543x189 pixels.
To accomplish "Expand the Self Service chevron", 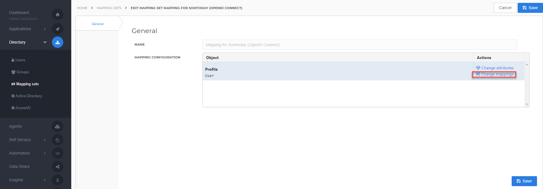I will pyautogui.click(x=45, y=140).
